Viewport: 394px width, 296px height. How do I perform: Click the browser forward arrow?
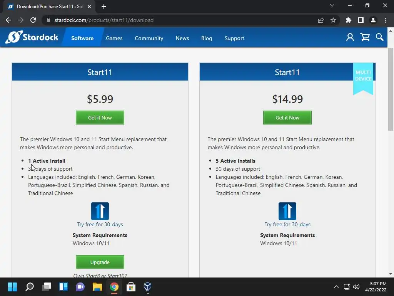point(21,20)
